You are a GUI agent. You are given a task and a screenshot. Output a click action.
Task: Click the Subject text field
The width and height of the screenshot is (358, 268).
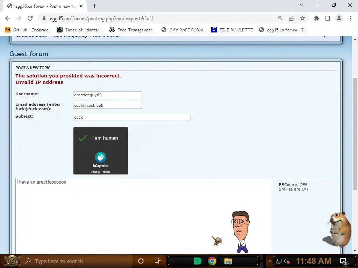[132, 117]
